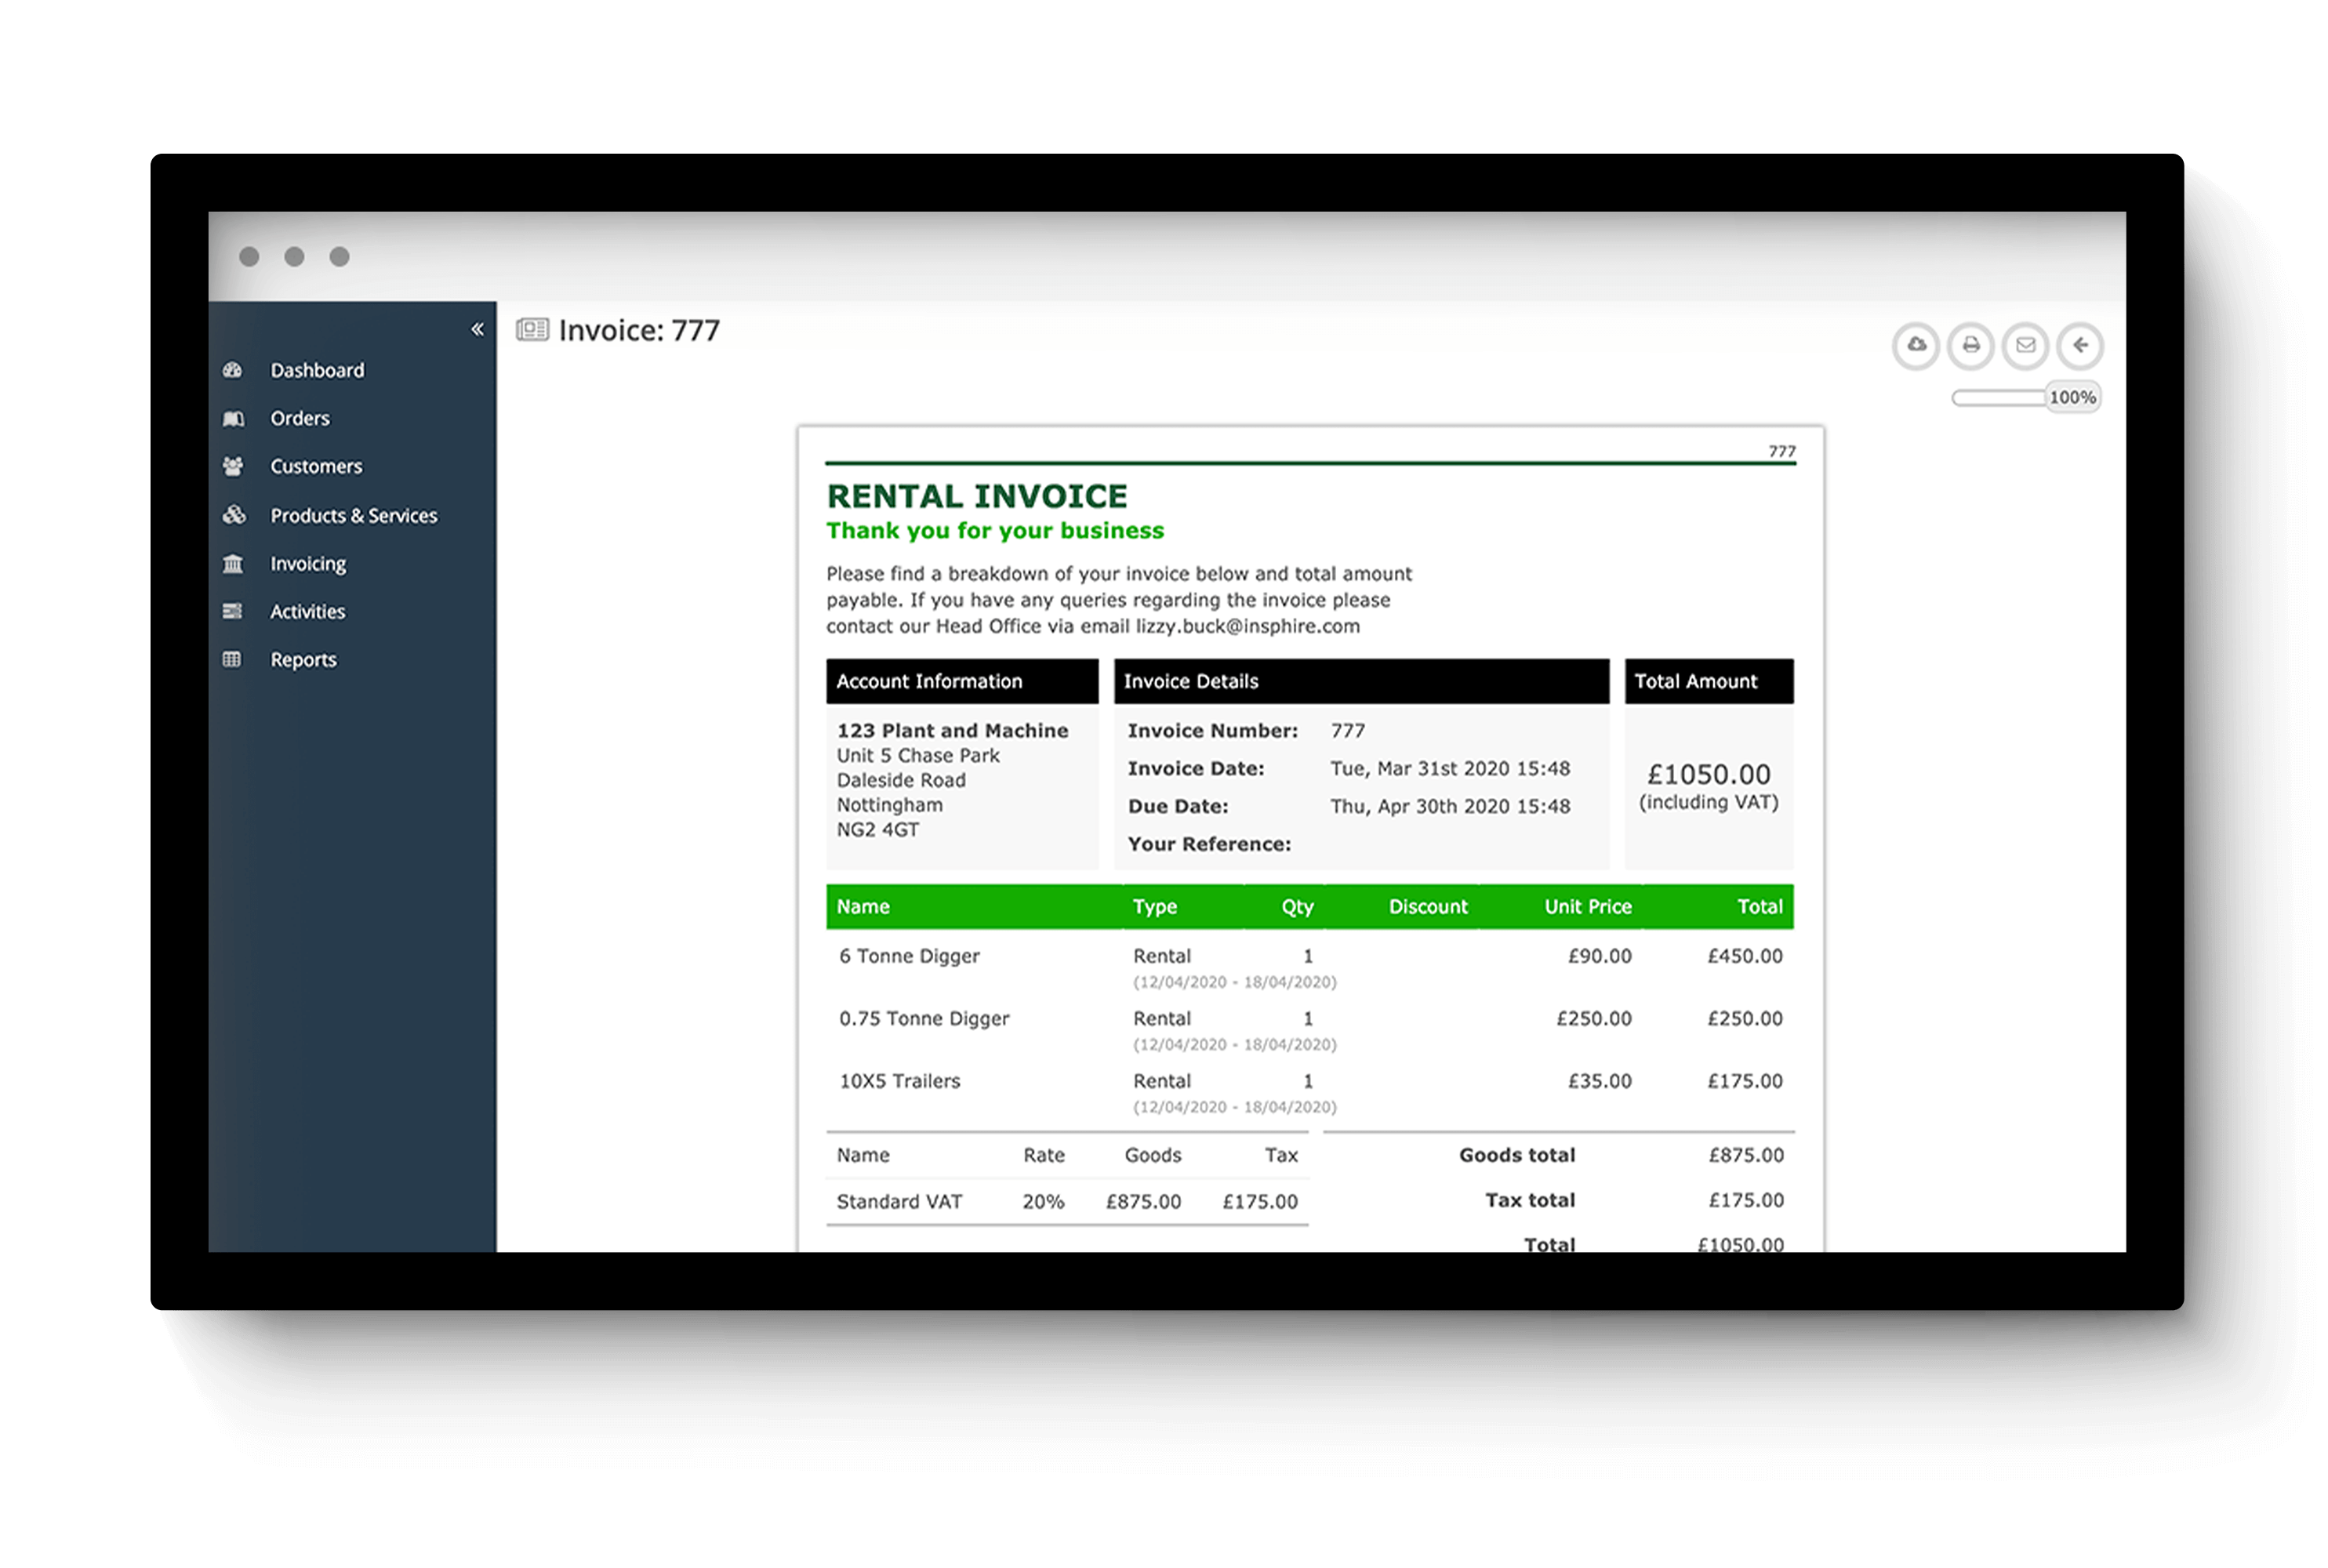Open the Invoicing menu item

tap(307, 563)
